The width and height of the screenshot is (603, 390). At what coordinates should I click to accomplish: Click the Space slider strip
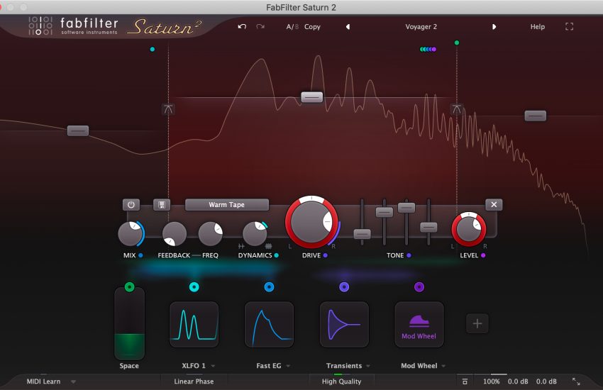point(130,325)
